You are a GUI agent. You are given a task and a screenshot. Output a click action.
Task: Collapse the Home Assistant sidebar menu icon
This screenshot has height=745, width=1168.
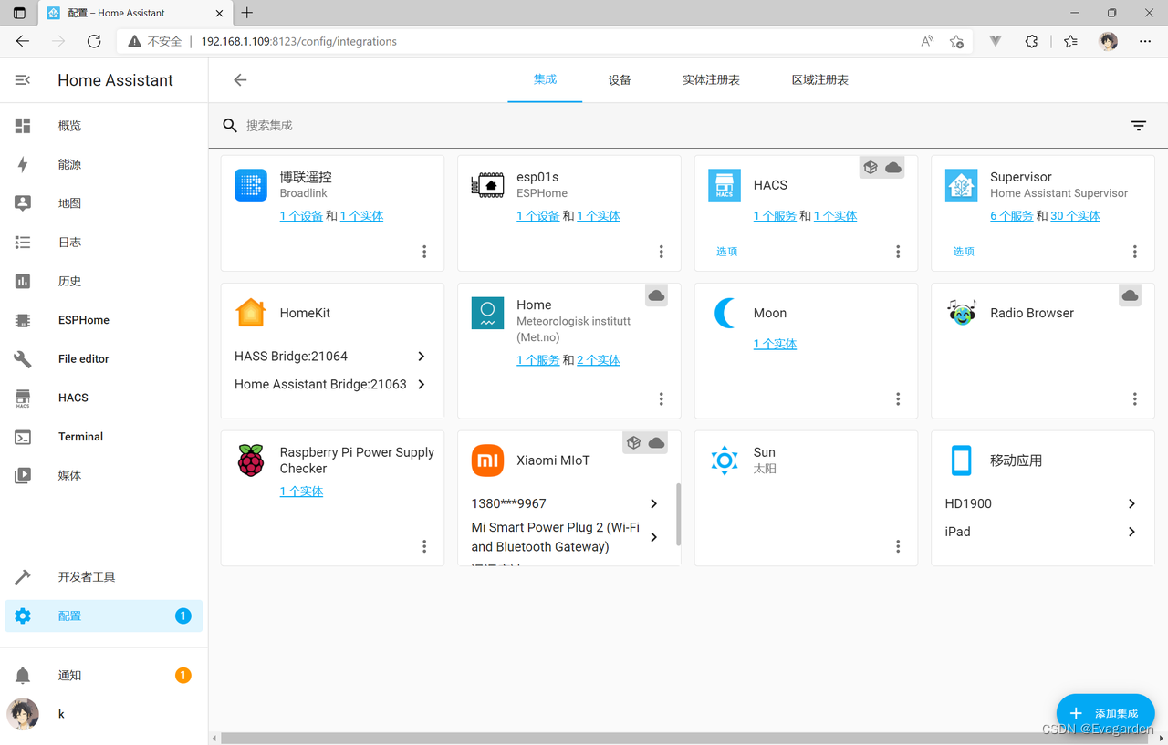tap(23, 80)
